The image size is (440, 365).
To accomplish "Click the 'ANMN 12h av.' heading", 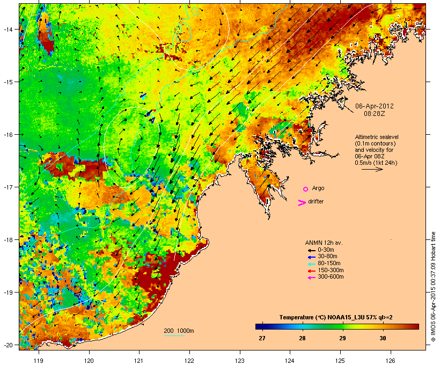I will (324, 243).
